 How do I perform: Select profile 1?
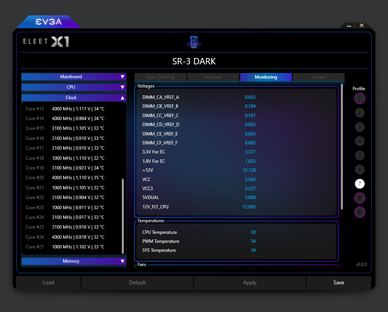[360, 98]
